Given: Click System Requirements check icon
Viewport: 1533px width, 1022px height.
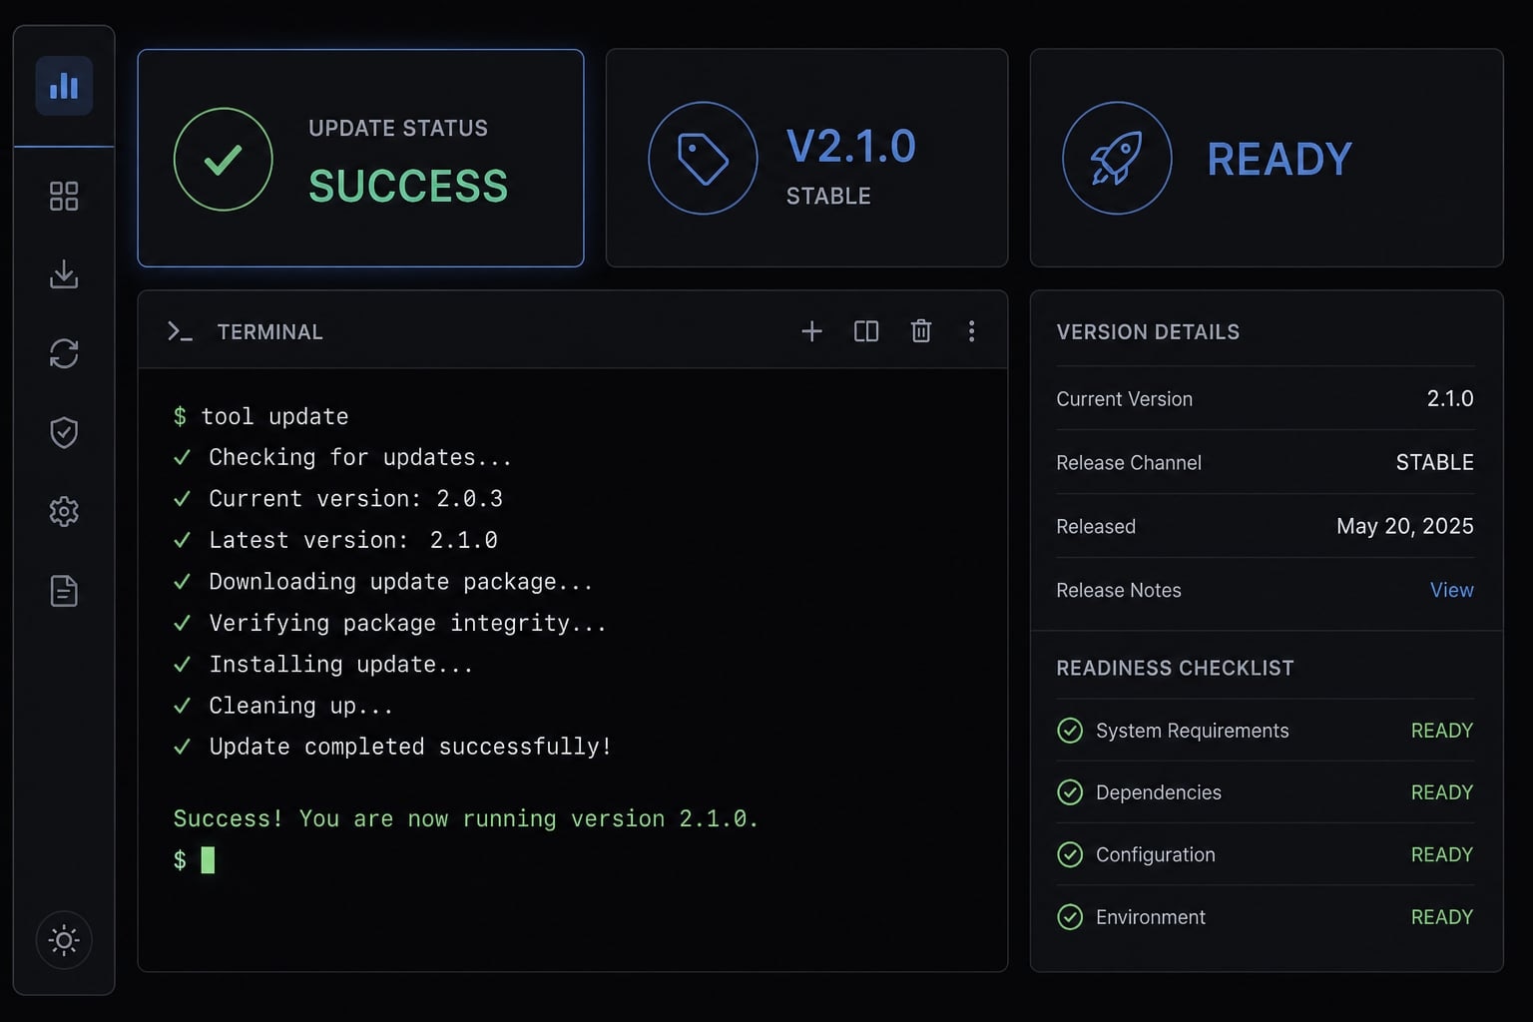Looking at the screenshot, I should coord(1070,731).
